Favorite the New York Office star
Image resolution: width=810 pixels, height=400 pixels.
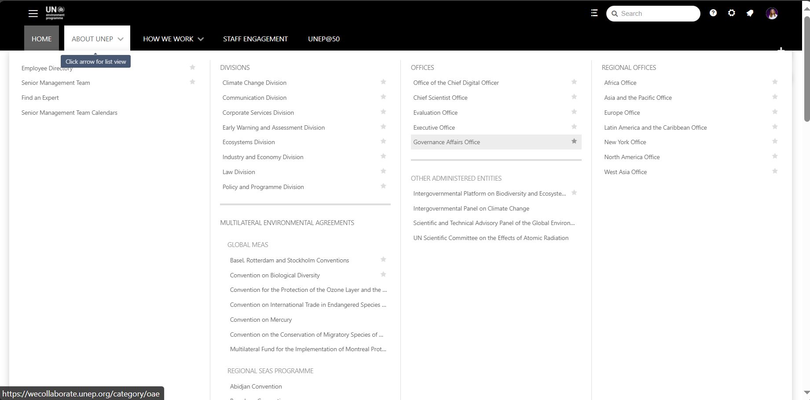click(x=775, y=141)
